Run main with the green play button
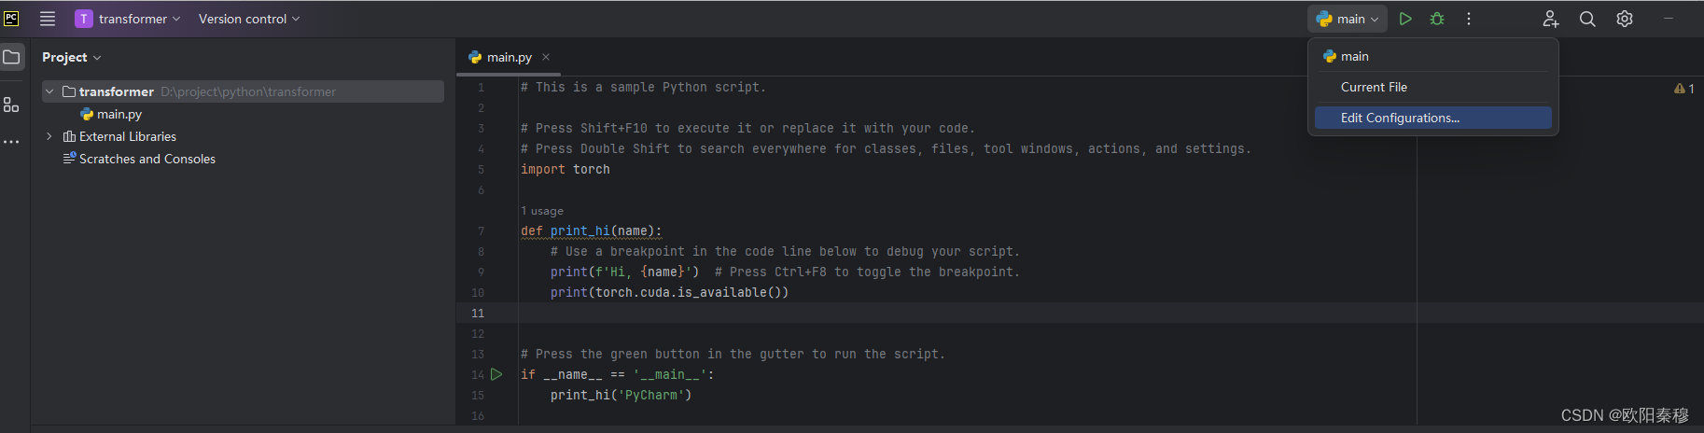This screenshot has height=433, width=1704. (1405, 19)
